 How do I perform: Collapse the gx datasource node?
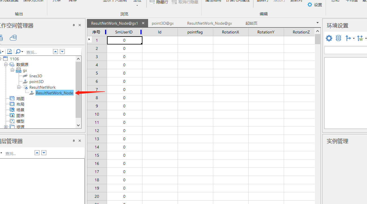[x=12, y=70]
